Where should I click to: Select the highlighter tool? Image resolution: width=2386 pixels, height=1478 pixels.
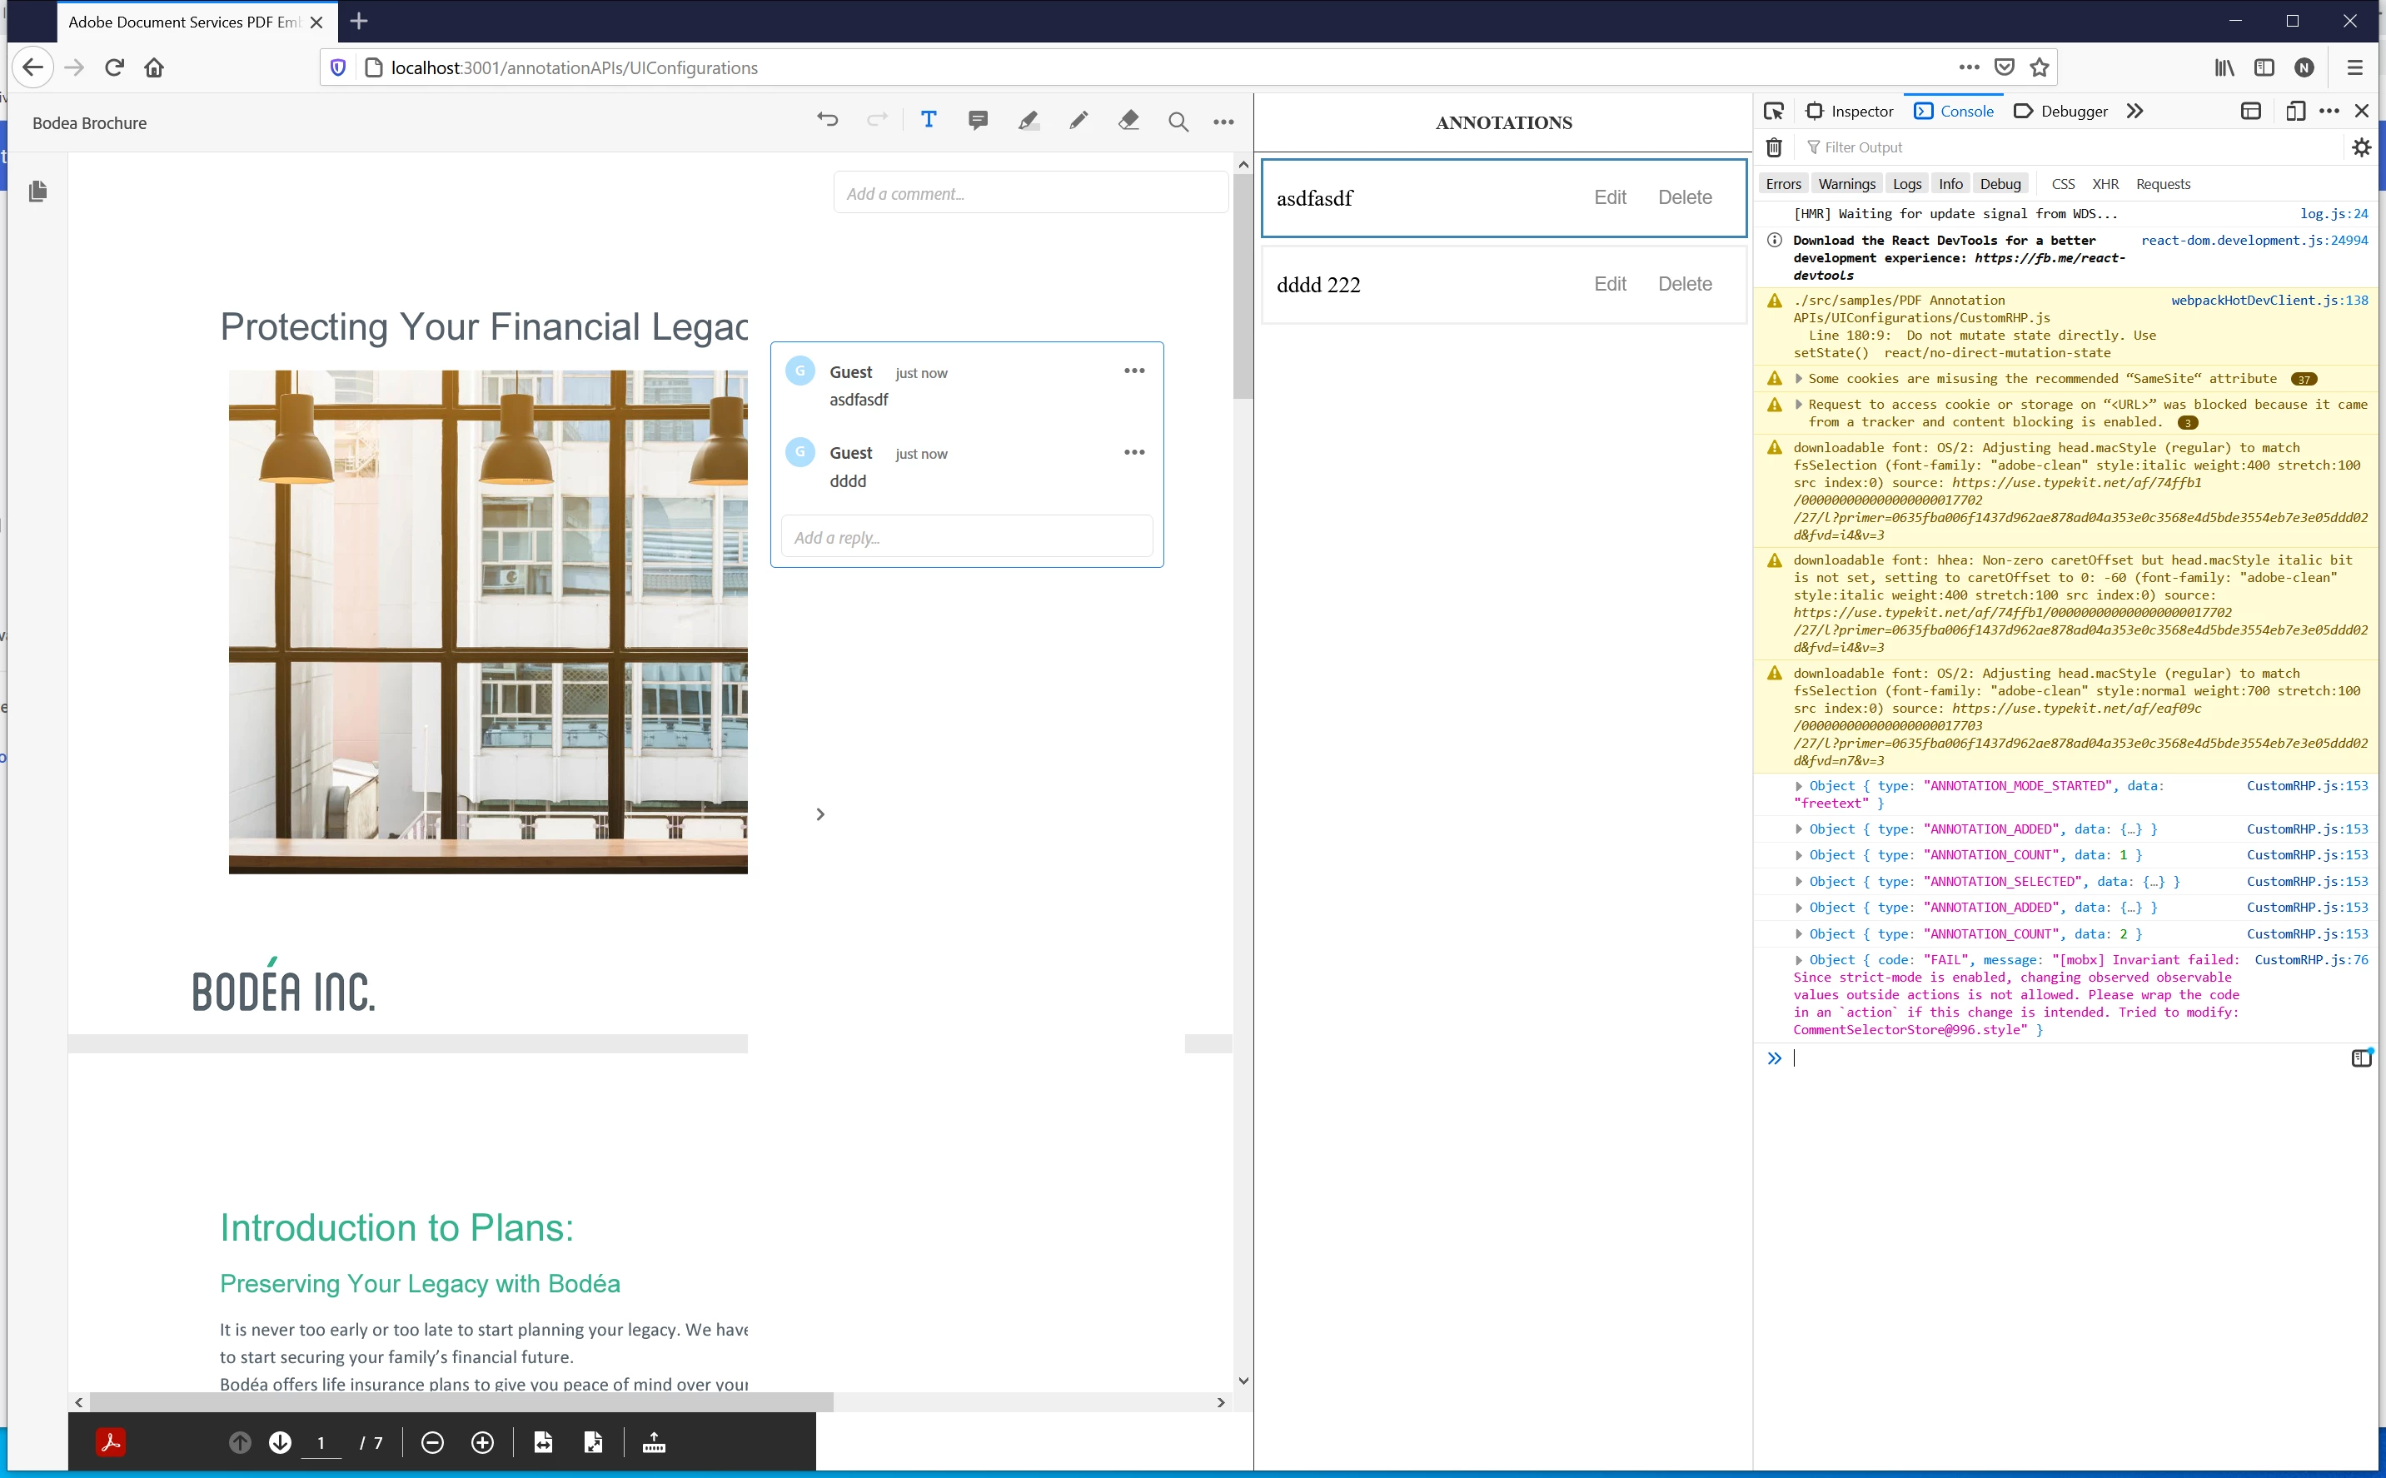pos(1029,120)
